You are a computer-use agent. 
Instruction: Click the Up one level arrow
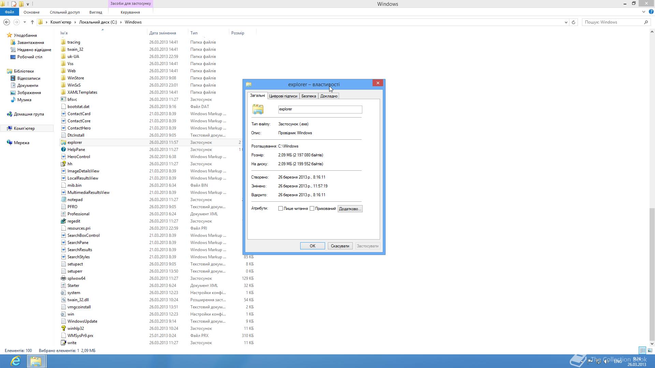(32, 22)
